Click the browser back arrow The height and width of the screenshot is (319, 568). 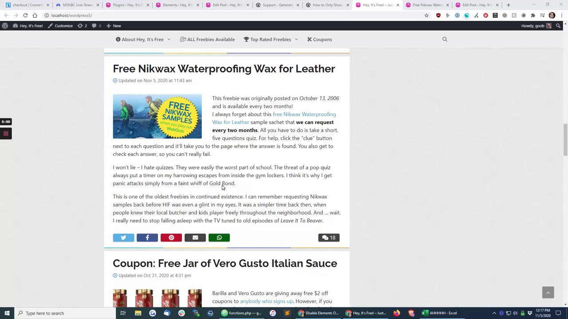[6, 16]
